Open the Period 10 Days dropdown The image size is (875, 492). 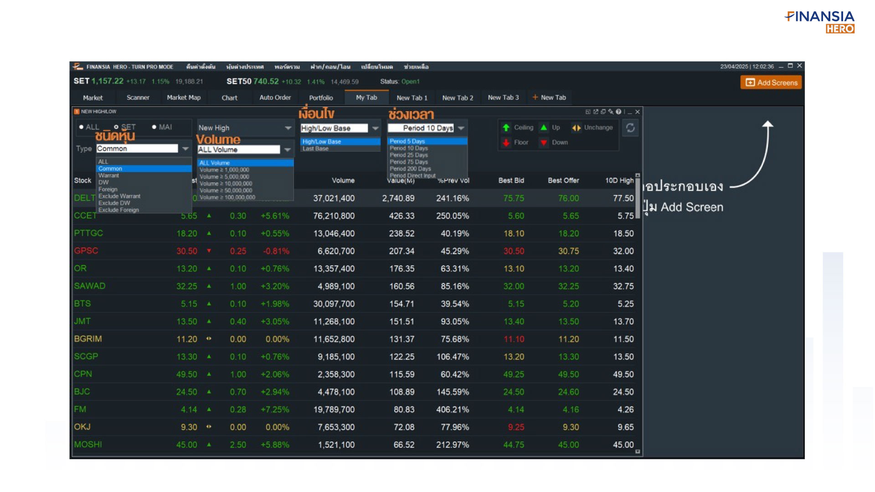point(461,128)
